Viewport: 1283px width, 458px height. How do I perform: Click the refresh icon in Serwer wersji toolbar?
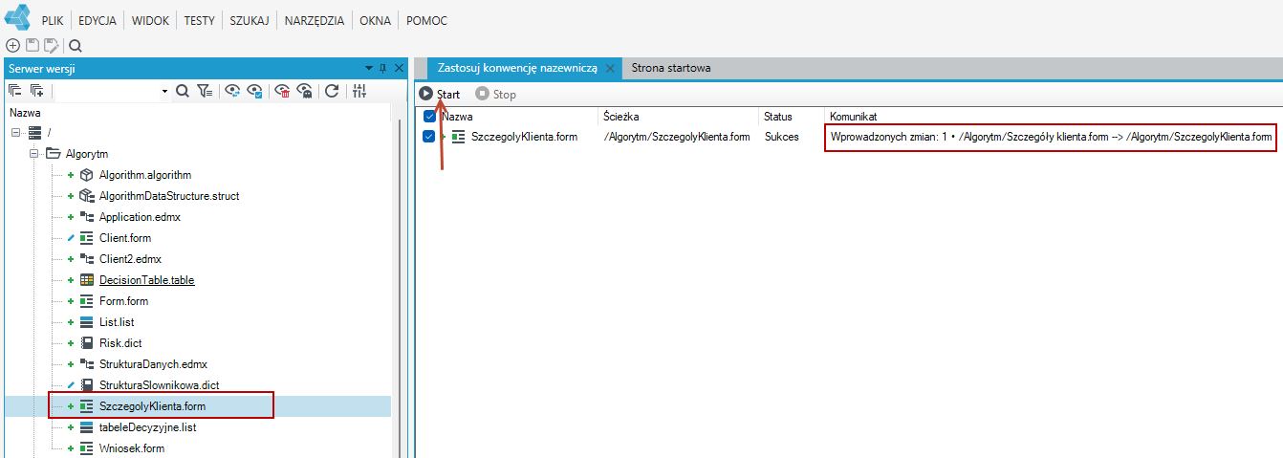(x=332, y=91)
